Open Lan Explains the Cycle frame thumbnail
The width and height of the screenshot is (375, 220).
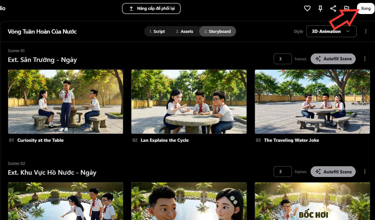pyautogui.click(x=189, y=102)
